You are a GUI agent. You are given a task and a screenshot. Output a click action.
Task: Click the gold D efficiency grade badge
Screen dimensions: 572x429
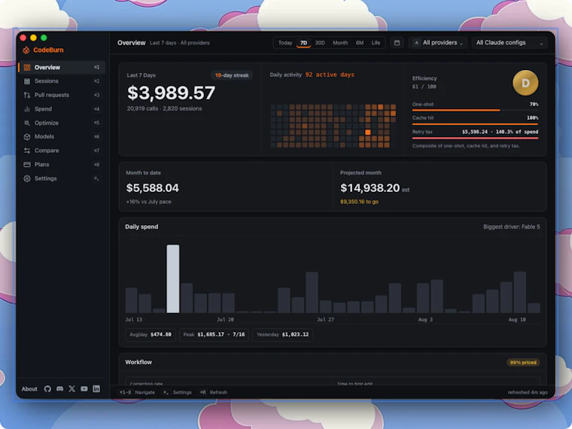coord(525,83)
